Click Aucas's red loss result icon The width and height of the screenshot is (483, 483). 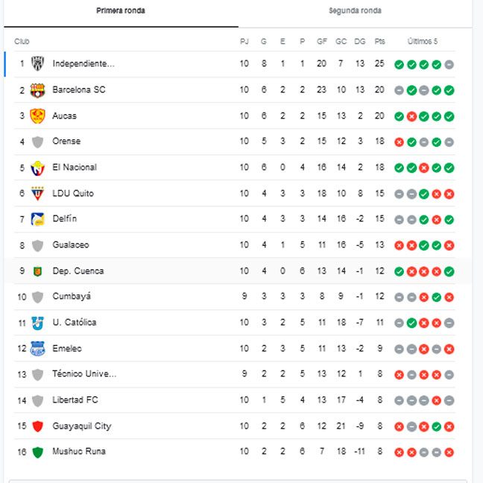coord(411,117)
